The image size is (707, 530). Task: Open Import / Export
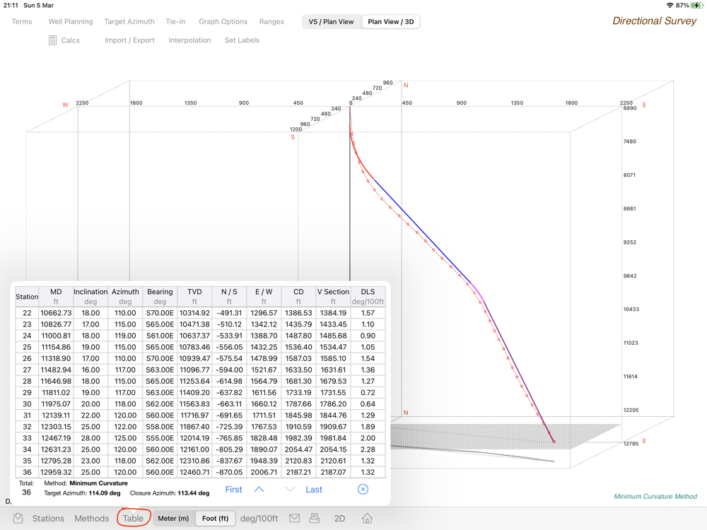[129, 40]
